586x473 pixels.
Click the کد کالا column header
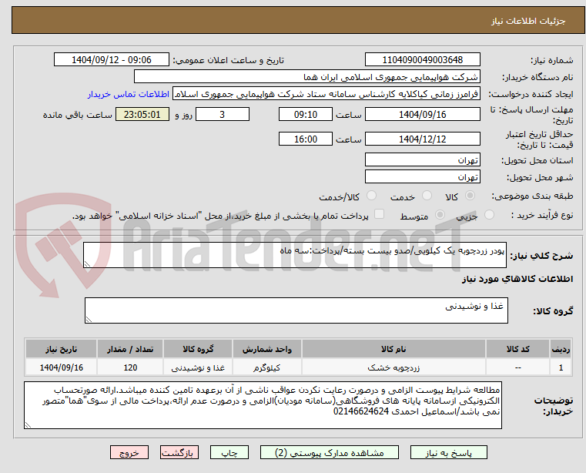tap(517, 349)
